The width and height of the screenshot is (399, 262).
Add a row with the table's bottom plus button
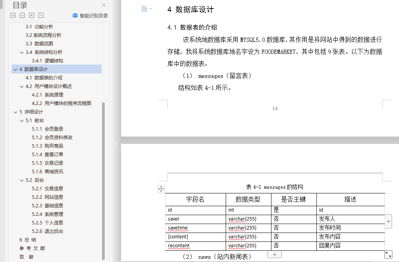275,254
